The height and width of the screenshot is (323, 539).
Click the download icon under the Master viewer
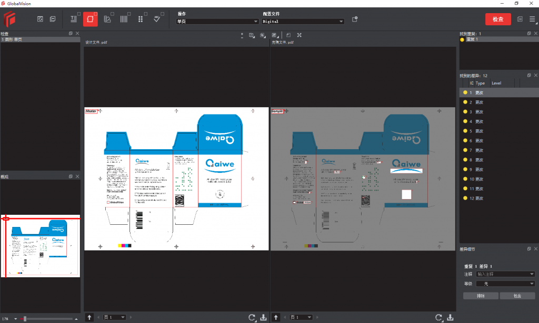point(263,318)
